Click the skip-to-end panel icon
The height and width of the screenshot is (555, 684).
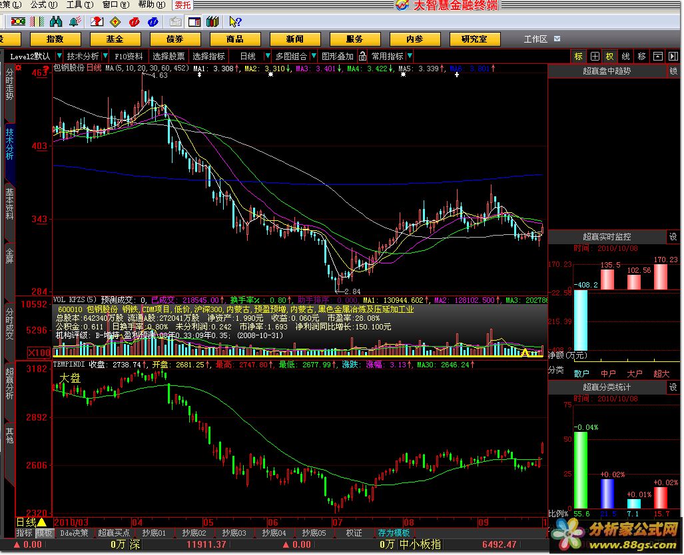click(x=673, y=57)
